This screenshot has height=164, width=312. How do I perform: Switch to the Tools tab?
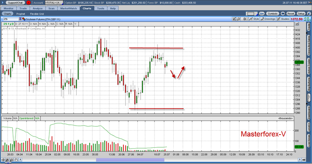coord(101,8)
